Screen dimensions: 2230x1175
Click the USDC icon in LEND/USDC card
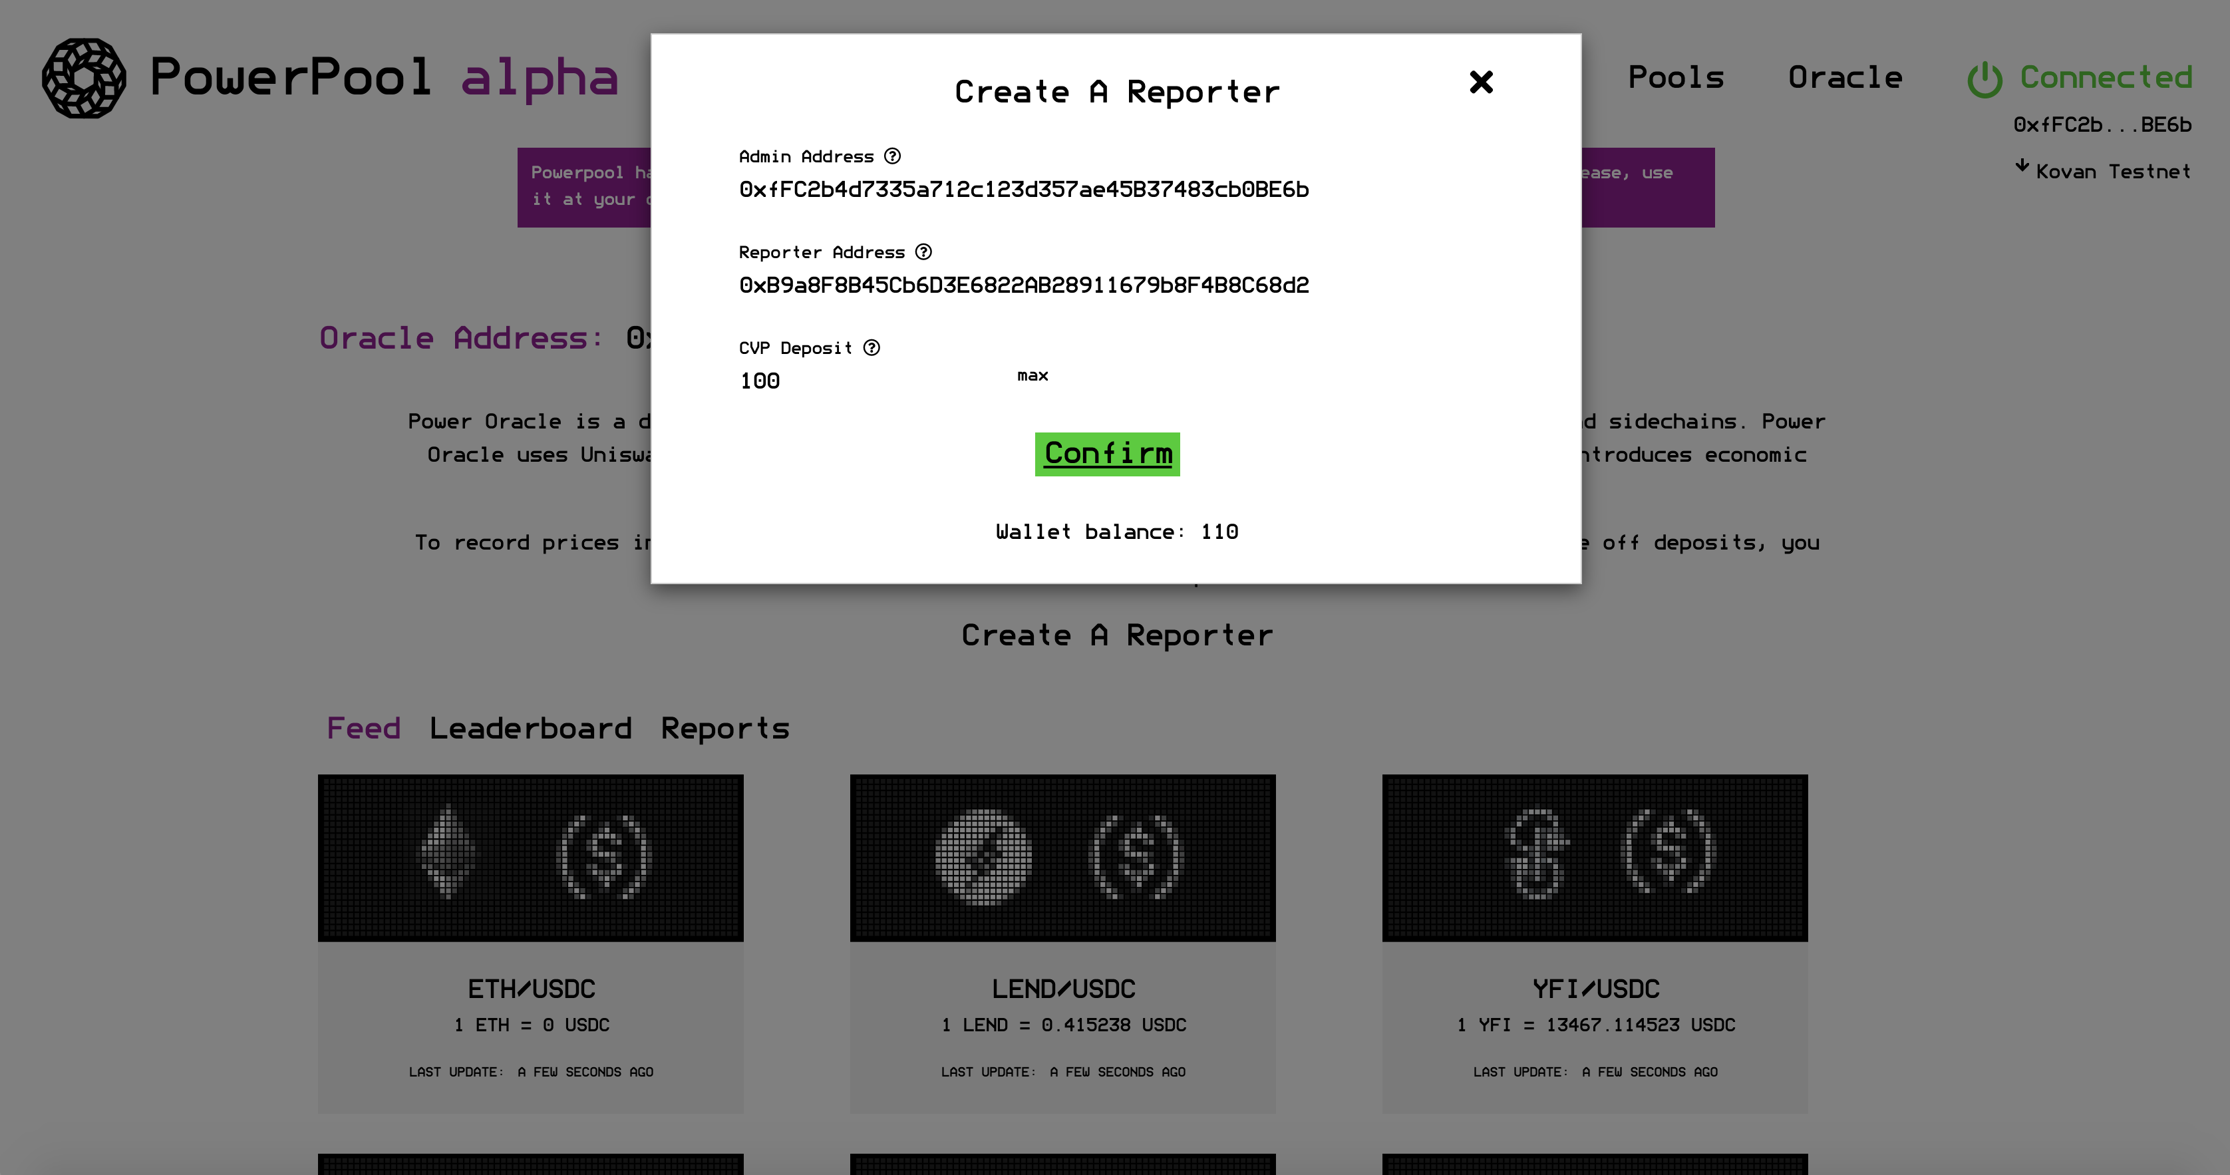pos(1137,856)
